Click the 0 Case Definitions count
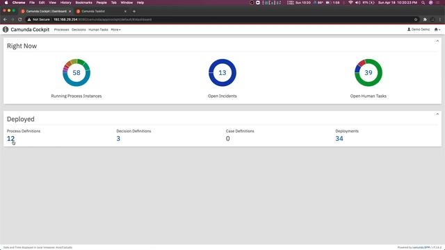 click(x=228, y=139)
